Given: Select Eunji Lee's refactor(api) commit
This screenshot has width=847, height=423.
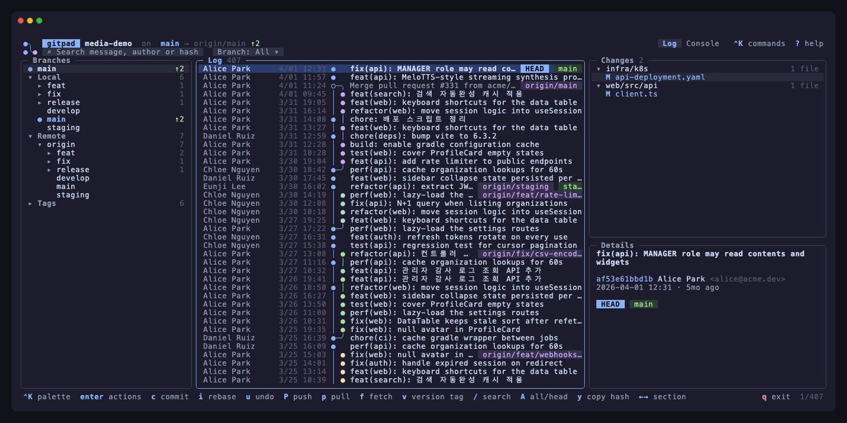Looking at the screenshot, I should click(390, 187).
